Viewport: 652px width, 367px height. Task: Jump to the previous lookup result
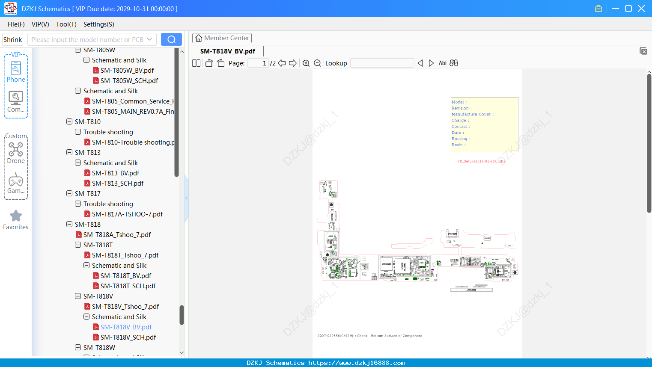point(420,63)
